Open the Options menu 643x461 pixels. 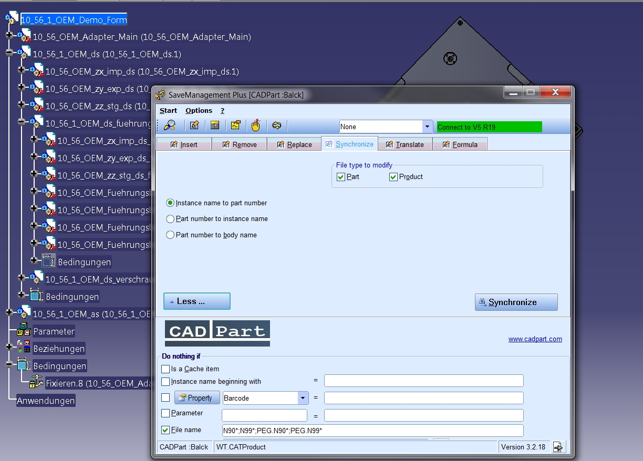[x=199, y=110]
